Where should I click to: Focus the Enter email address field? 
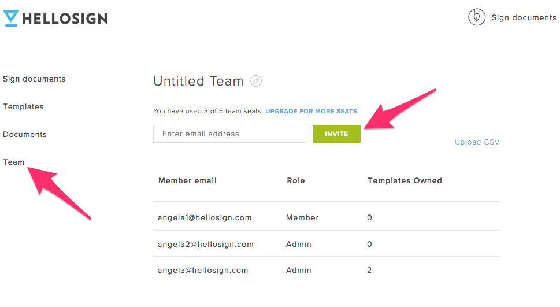click(229, 134)
